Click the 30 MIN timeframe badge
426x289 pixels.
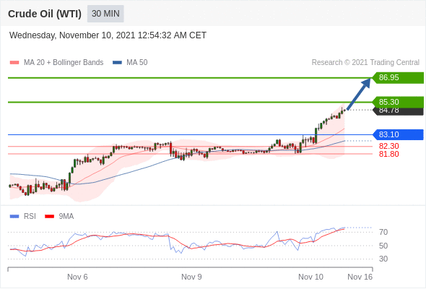coord(105,14)
